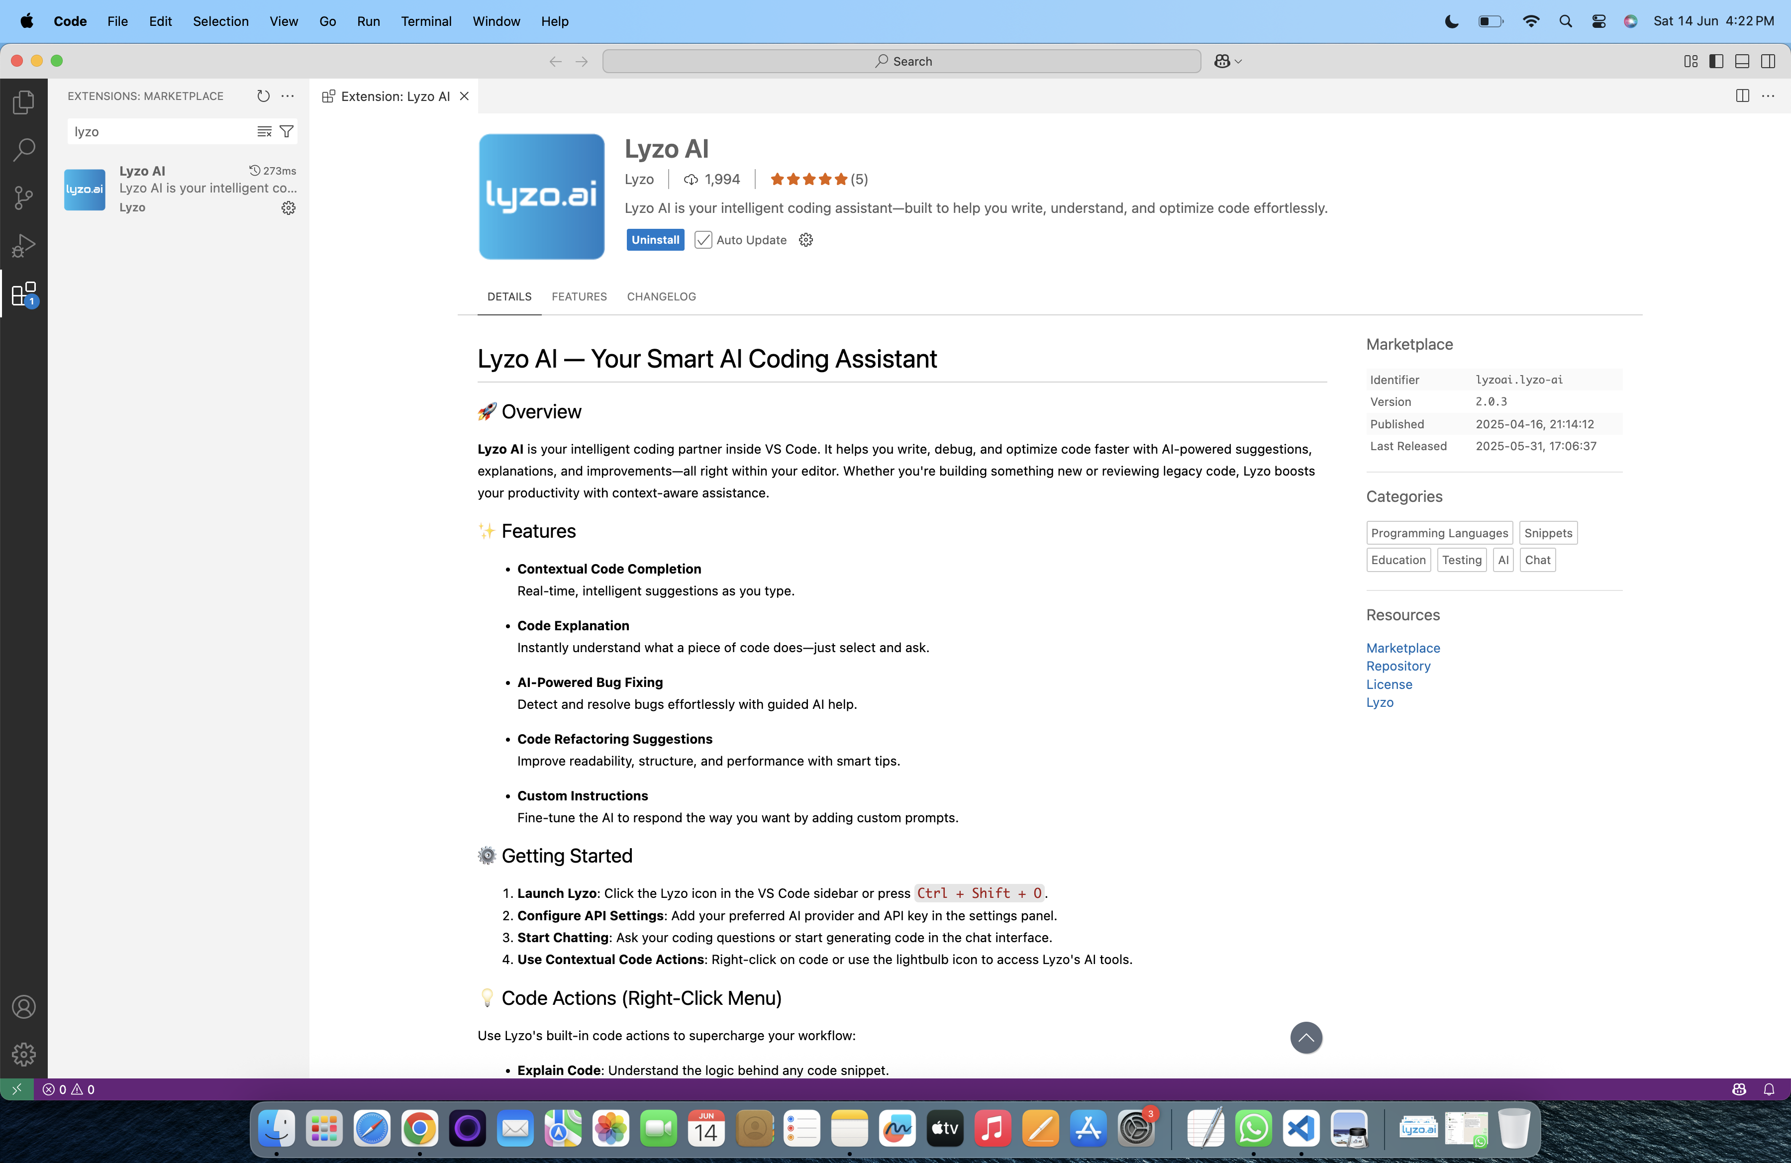Click the Lyzo publisher name in header
The height and width of the screenshot is (1163, 1791).
[639, 179]
